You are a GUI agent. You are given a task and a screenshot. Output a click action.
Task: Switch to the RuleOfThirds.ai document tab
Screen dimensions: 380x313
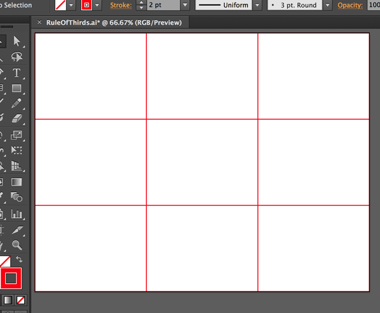click(x=114, y=23)
